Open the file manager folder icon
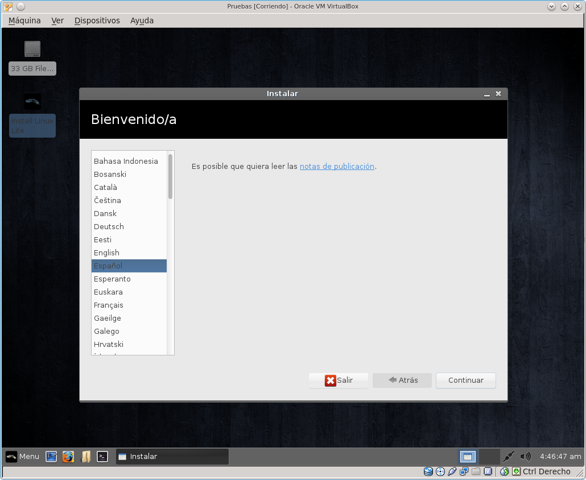This screenshot has width=586, height=480. click(85, 456)
